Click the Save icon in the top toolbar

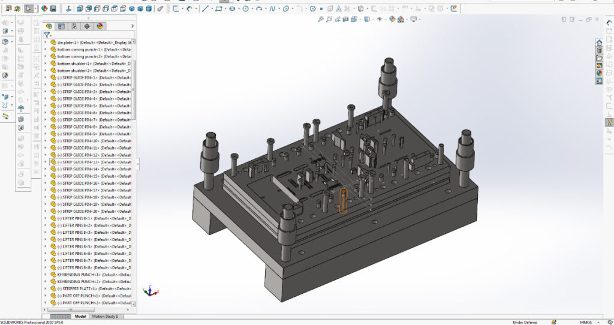pyautogui.click(x=53, y=9)
